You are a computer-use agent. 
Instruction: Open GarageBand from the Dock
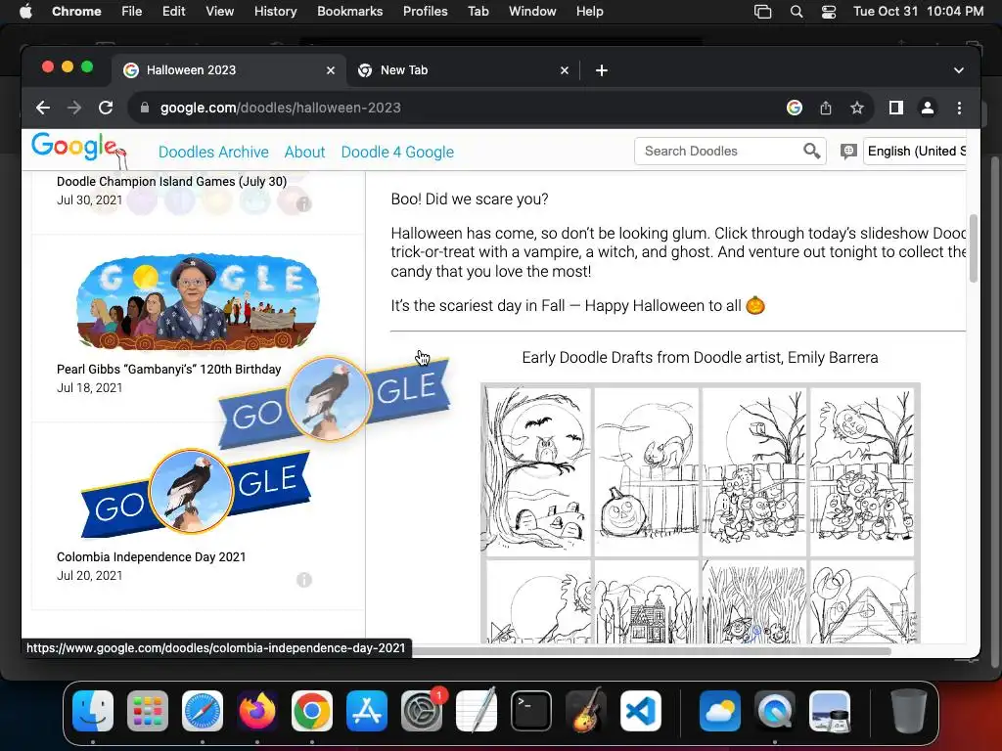point(586,711)
